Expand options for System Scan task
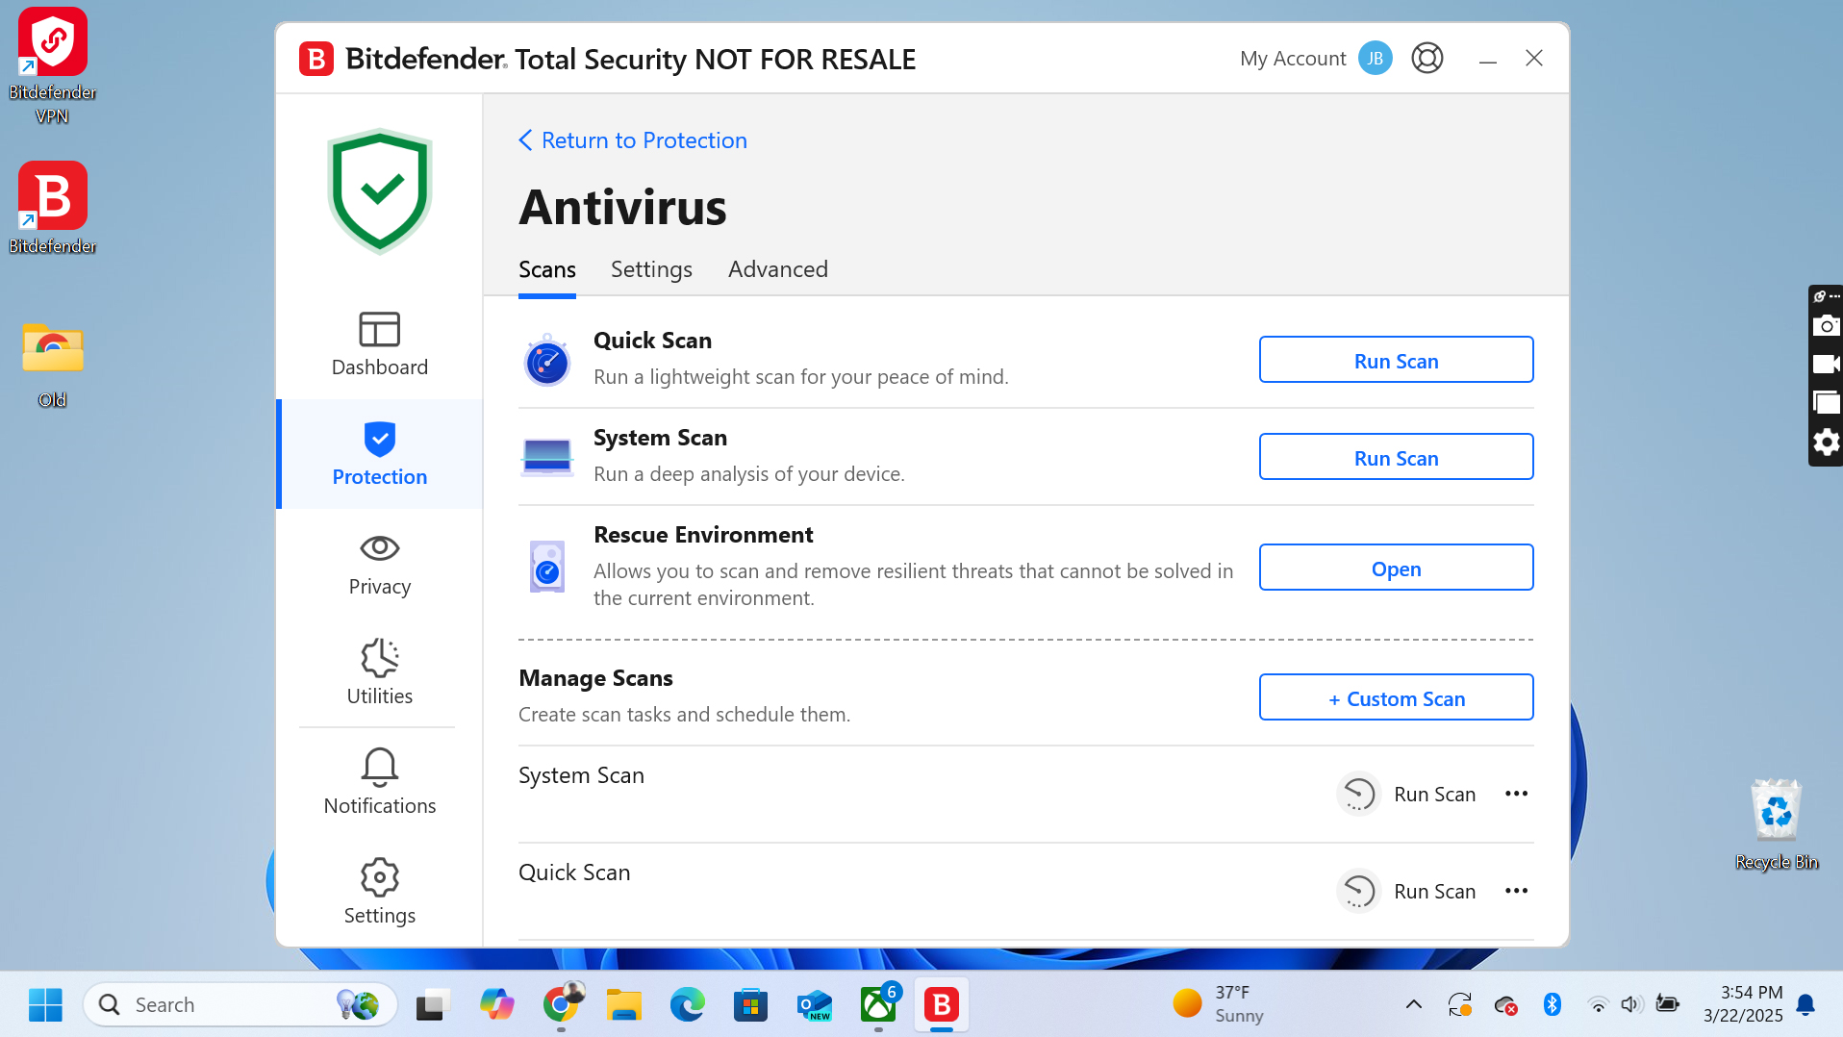1843x1037 pixels. point(1516,794)
